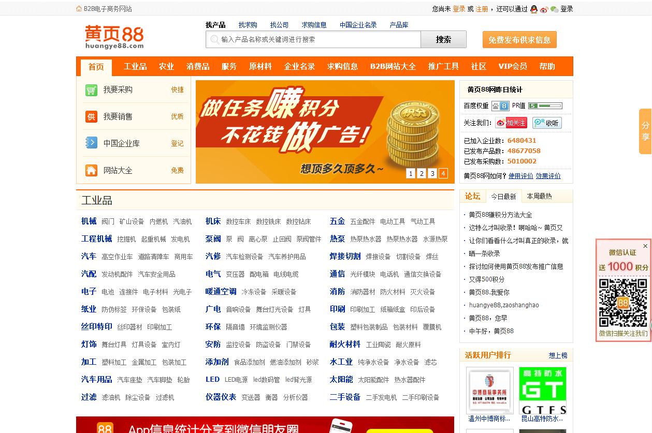The height and width of the screenshot is (433, 652).
Task: Select the 找产品 search tab
Action: [x=215, y=25]
